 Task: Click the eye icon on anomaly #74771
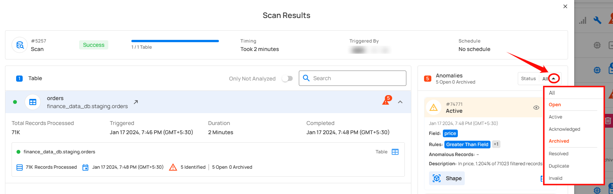(x=536, y=108)
